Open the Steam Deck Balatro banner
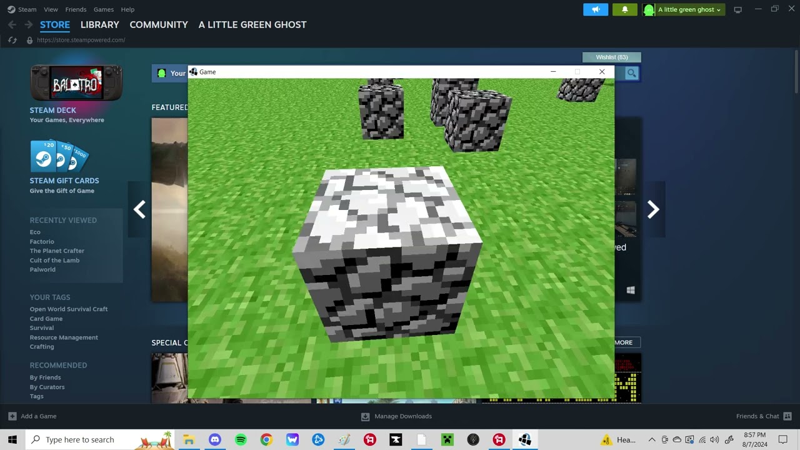 coord(76,83)
